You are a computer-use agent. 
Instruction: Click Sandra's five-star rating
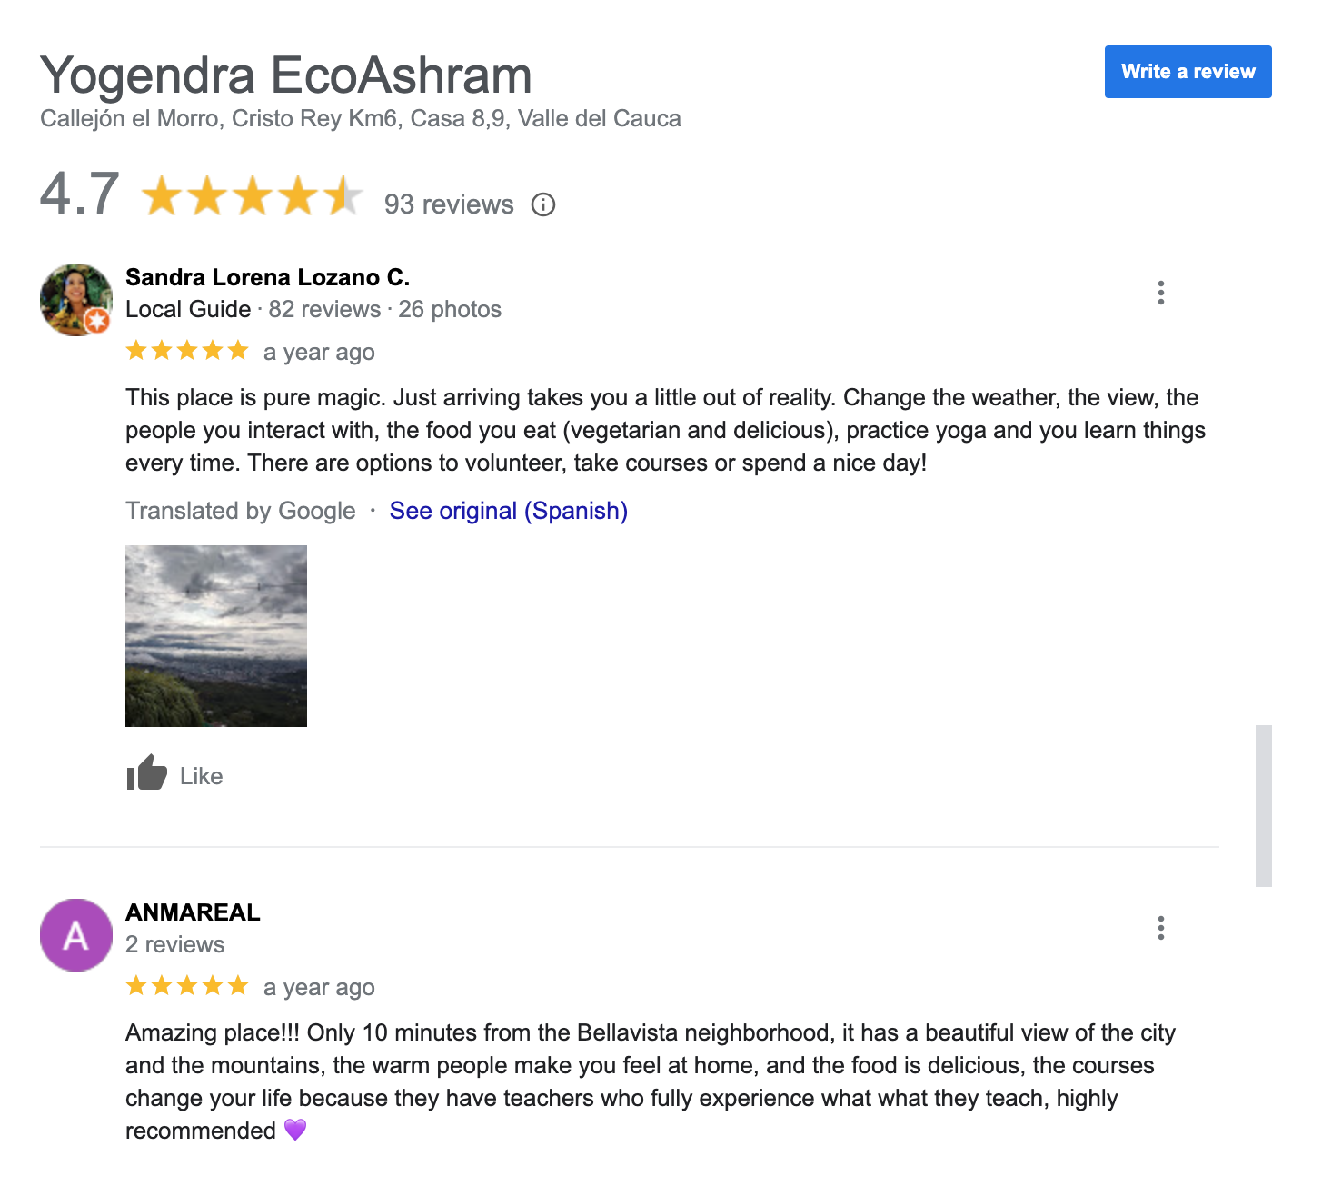(187, 351)
